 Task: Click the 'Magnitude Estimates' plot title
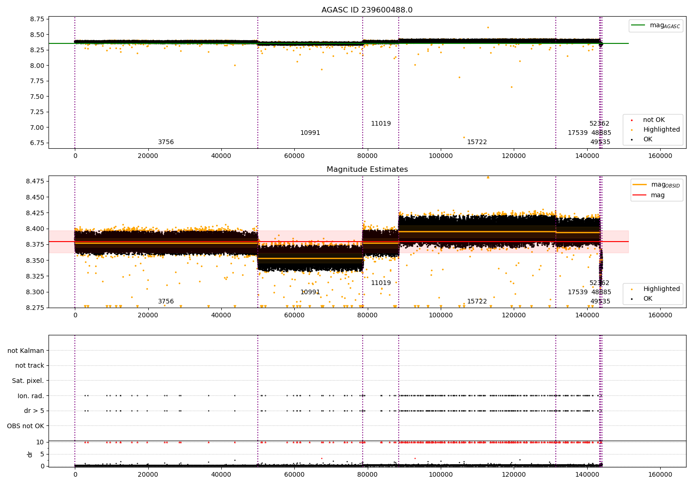pyautogui.click(x=367, y=170)
